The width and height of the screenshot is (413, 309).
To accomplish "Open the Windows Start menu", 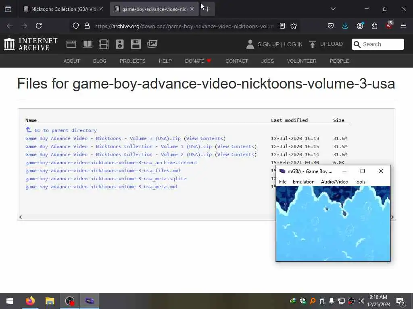I will (x=10, y=301).
